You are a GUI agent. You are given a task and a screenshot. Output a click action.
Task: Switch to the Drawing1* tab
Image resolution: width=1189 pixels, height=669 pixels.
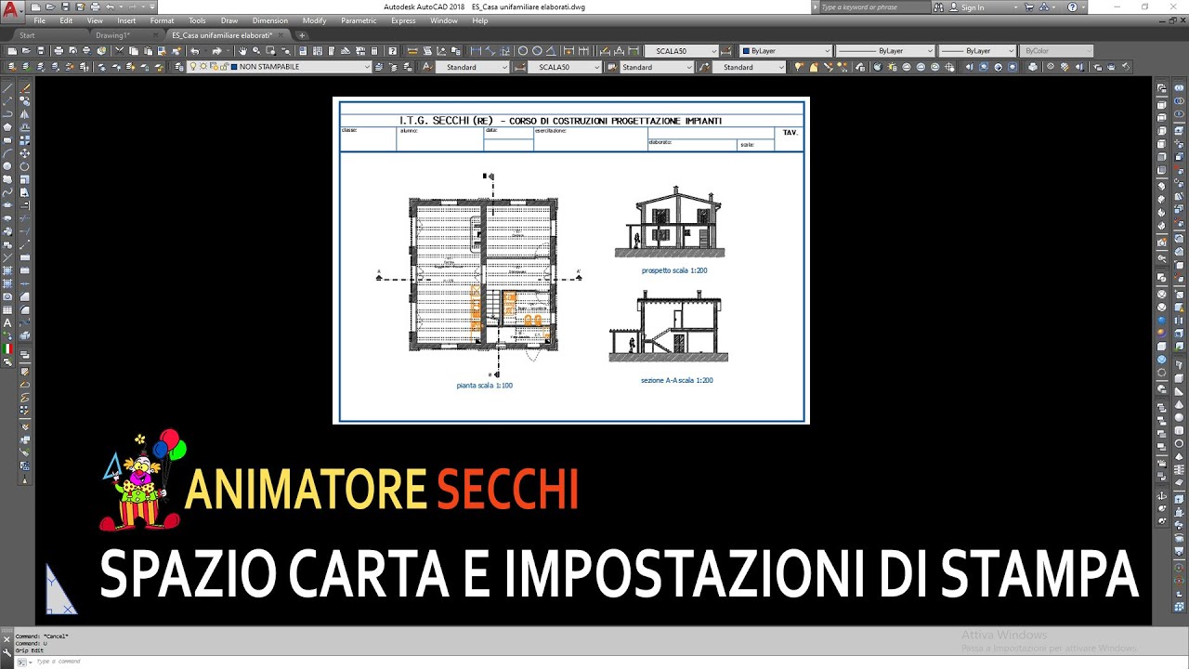tap(112, 35)
